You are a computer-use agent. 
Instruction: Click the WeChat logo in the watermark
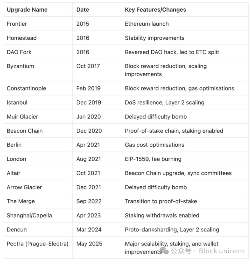164,251
